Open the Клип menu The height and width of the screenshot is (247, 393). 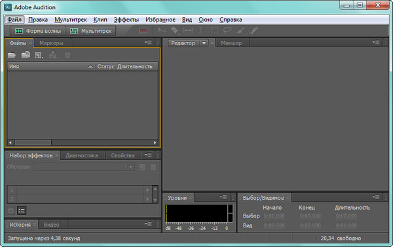100,20
